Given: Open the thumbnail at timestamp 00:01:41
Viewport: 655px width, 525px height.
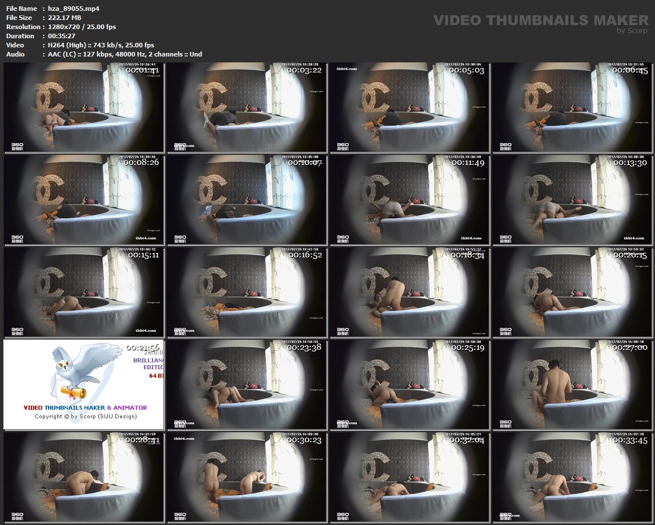Looking at the screenshot, I should (x=84, y=108).
